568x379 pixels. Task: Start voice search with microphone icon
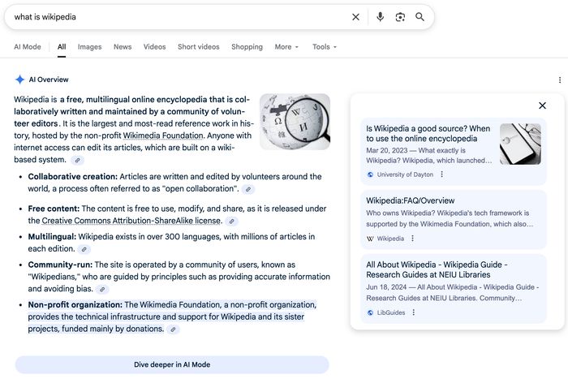pos(380,17)
